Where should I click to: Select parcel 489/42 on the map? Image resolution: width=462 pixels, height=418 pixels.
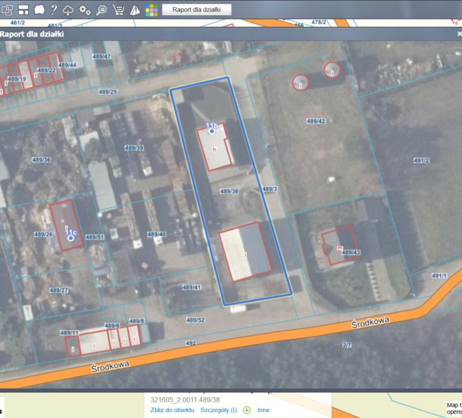point(316,121)
